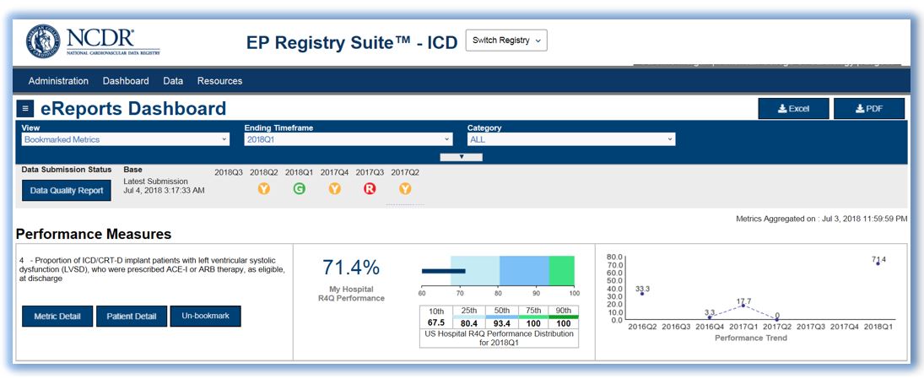Click the 2017Q2 yellow status icon
The width and height of the screenshot is (924, 379).
click(405, 189)
